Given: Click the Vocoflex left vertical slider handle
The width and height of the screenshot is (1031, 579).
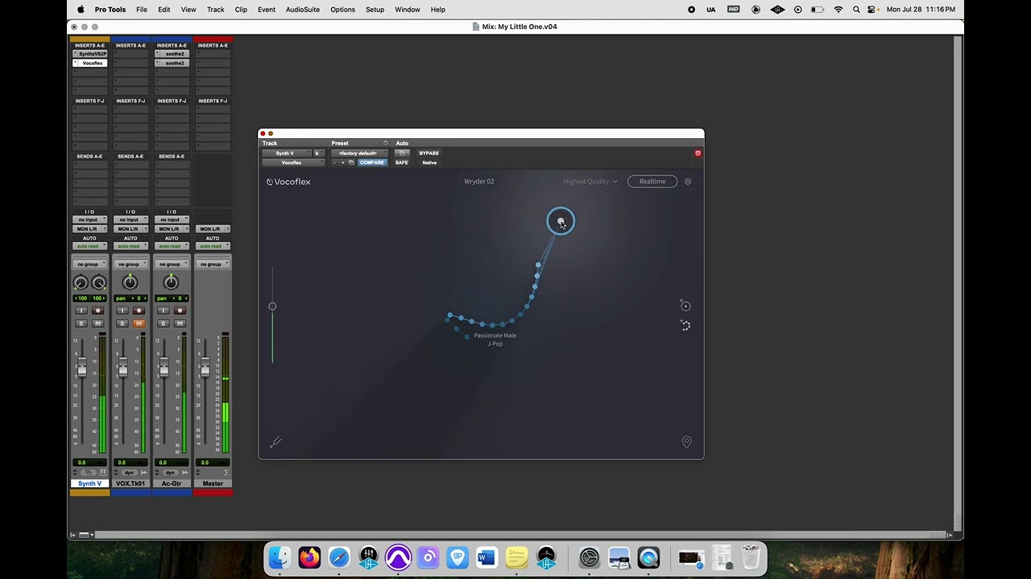Looking at the screenshot, I should click(x=272, y=306).
